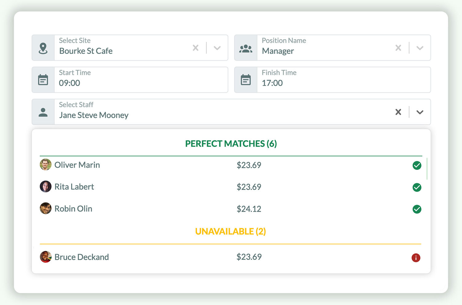Clear the selected Bourke St Cafe site

pyautogui.click(x=196, y=48)
